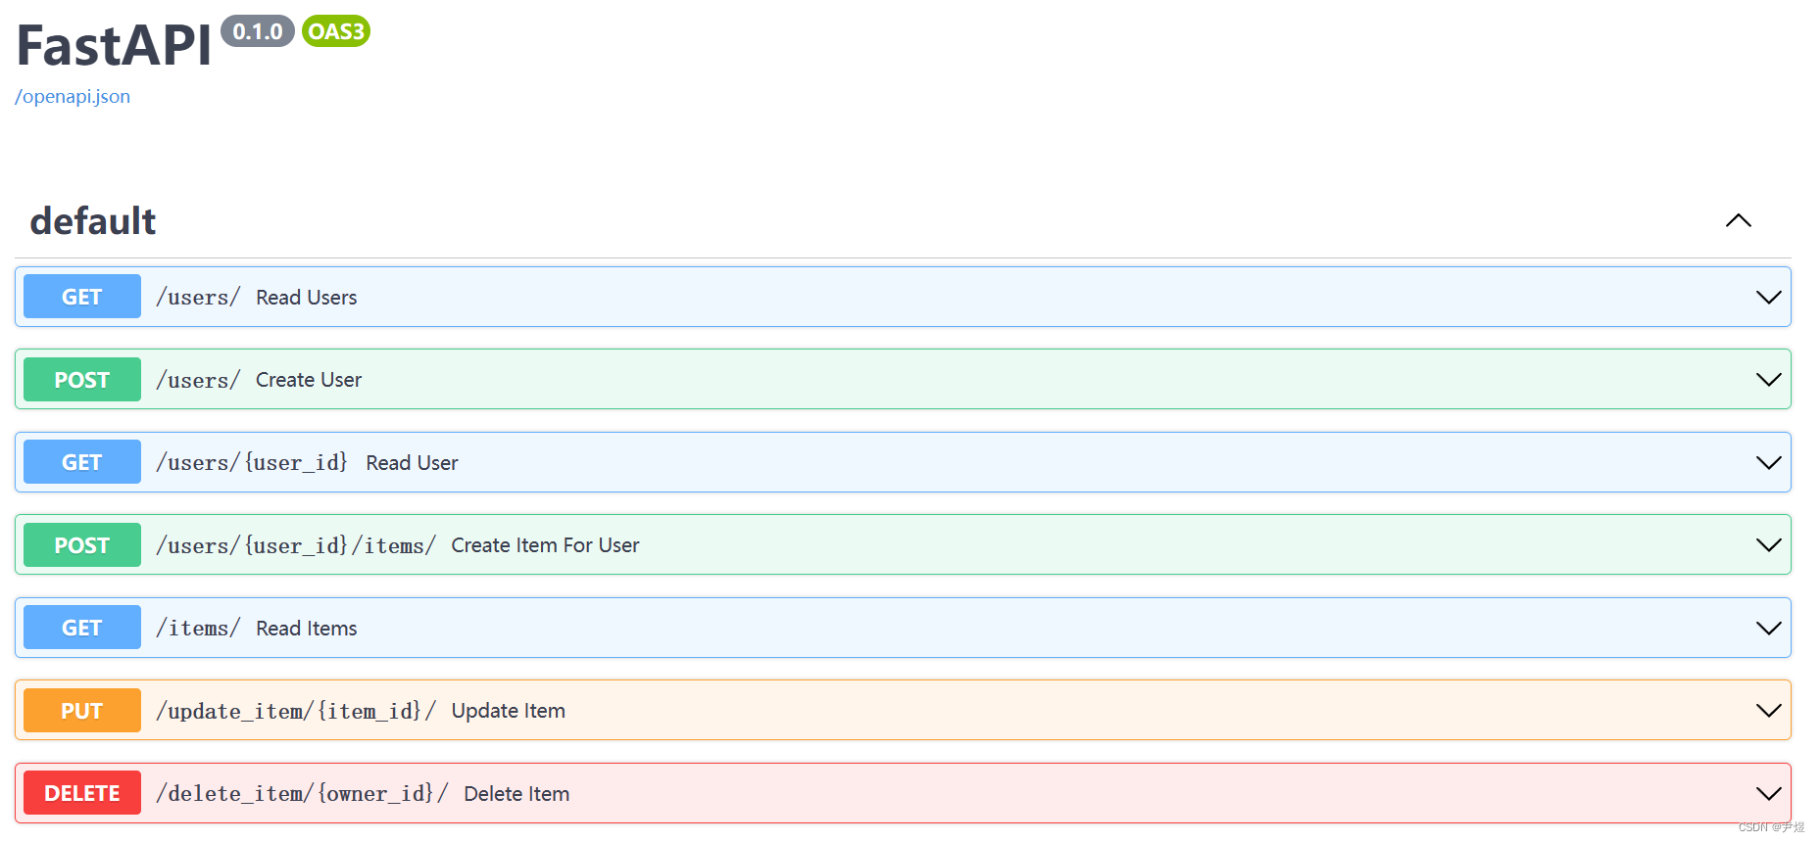Click the POST badge for Create User

pos(82,379)
